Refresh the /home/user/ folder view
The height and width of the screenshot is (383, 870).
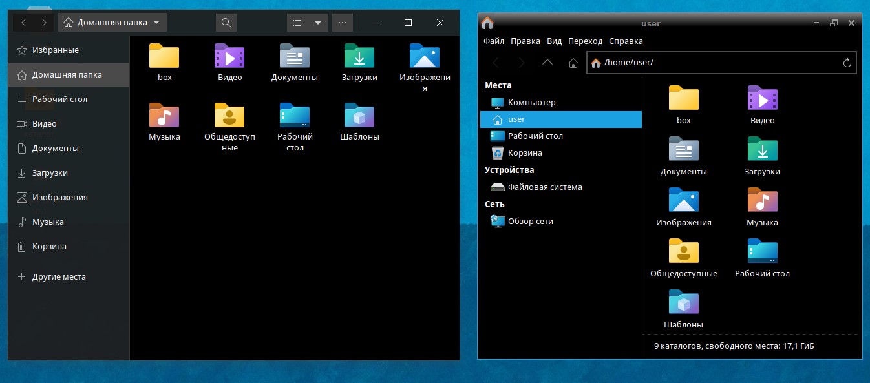click(x=847, y=63)
